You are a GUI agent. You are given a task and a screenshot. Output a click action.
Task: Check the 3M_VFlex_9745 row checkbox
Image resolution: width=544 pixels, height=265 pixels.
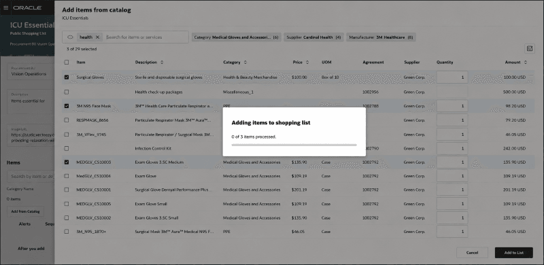click(x=67, y=135)
